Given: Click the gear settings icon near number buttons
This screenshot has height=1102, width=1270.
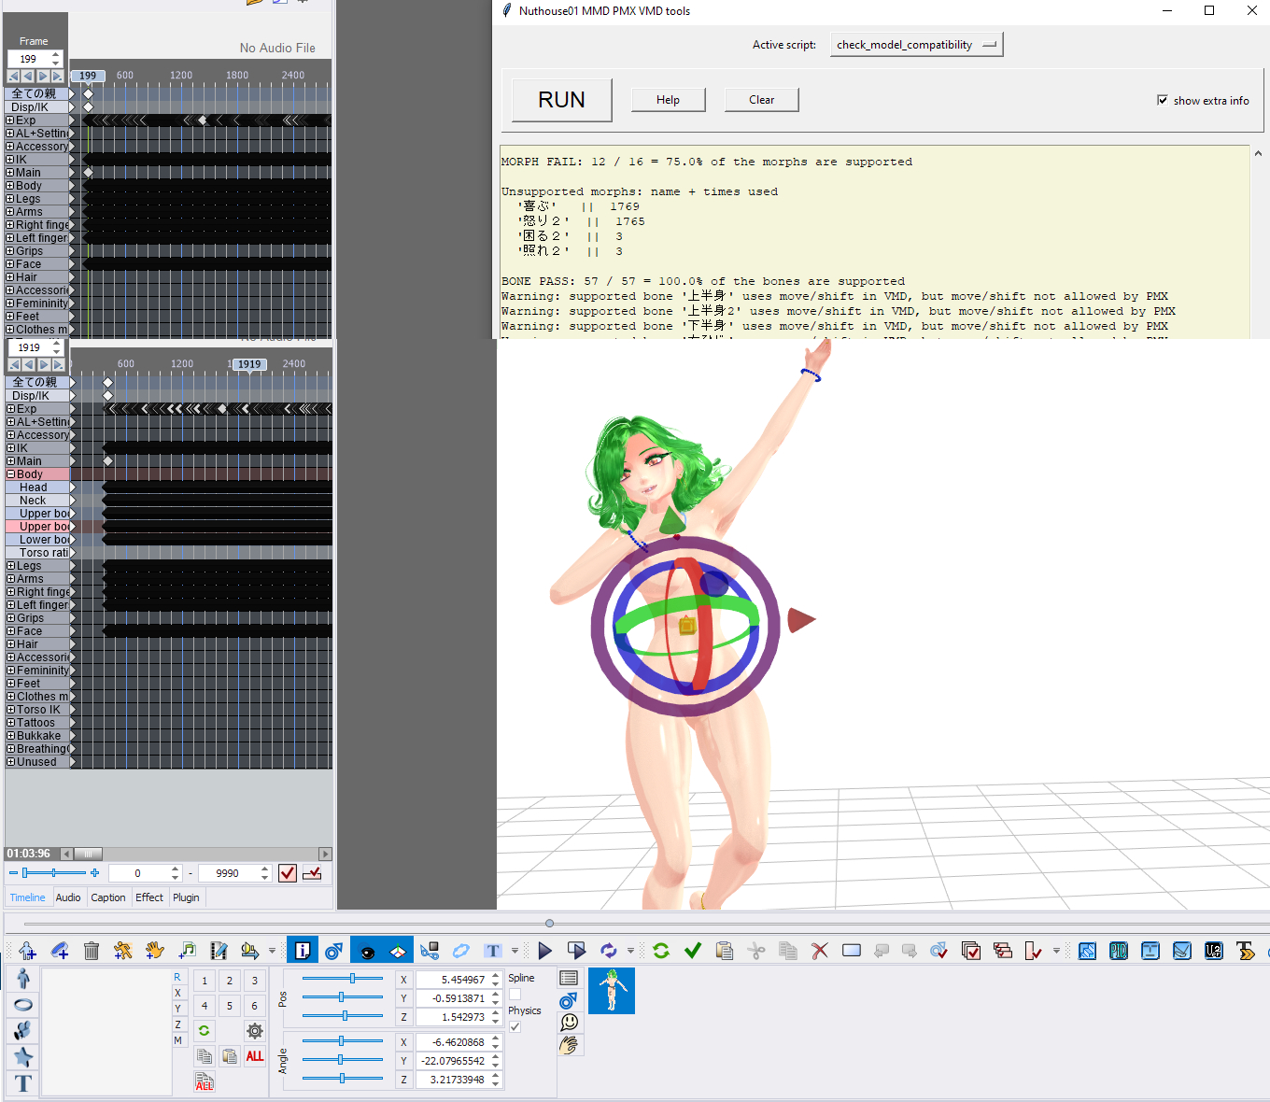Looking at the screenshot, I should point(255,1031).
